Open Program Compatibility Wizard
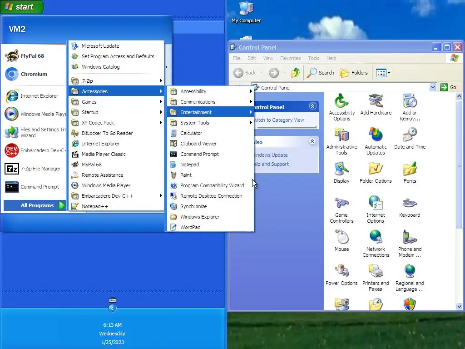Viewport: 465px width, 349px height. (211, 185)
